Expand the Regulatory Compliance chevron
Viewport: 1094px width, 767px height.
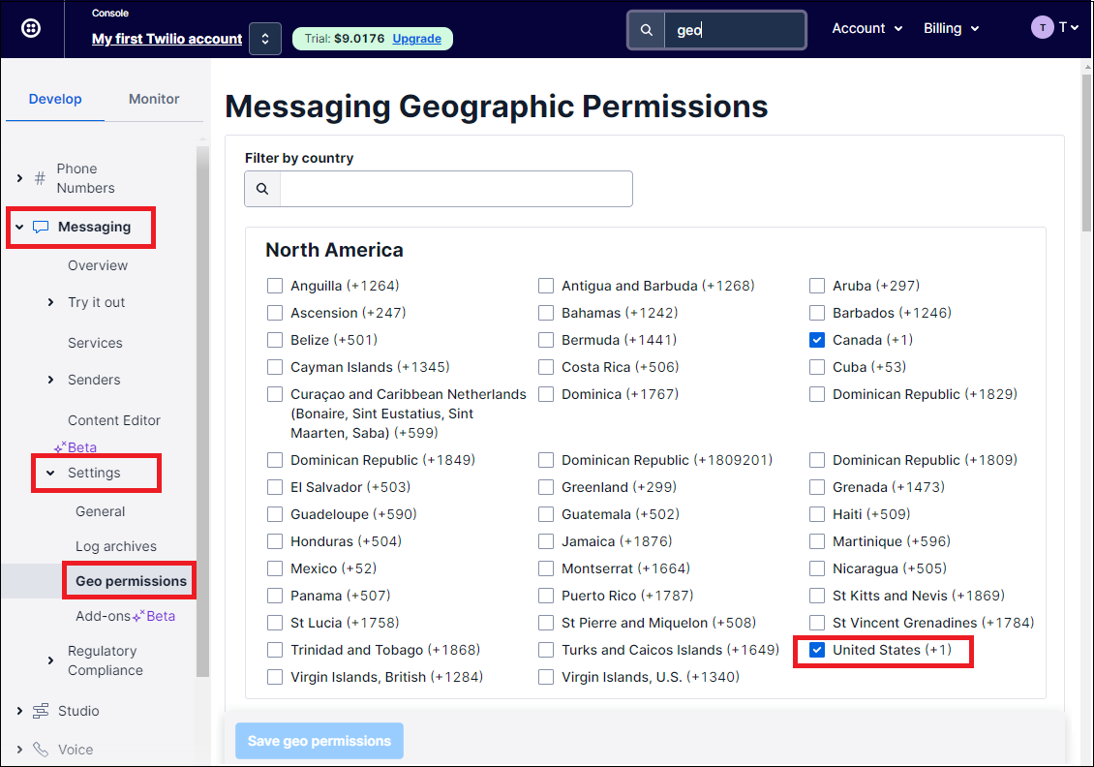[x=50, y=660]
